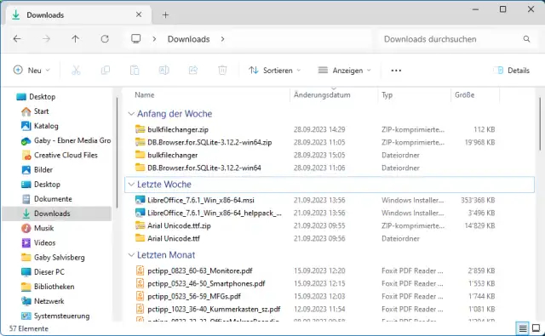Click the navigation pane scrollbar
Screen dimensions: 545x336
point(117,153)
